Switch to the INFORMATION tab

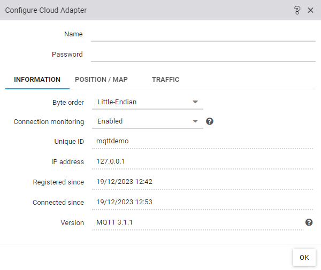37,80
